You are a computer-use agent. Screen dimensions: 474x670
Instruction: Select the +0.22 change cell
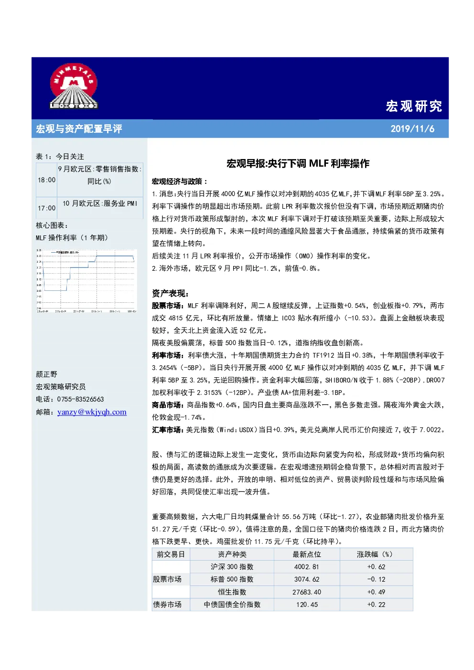376,605
